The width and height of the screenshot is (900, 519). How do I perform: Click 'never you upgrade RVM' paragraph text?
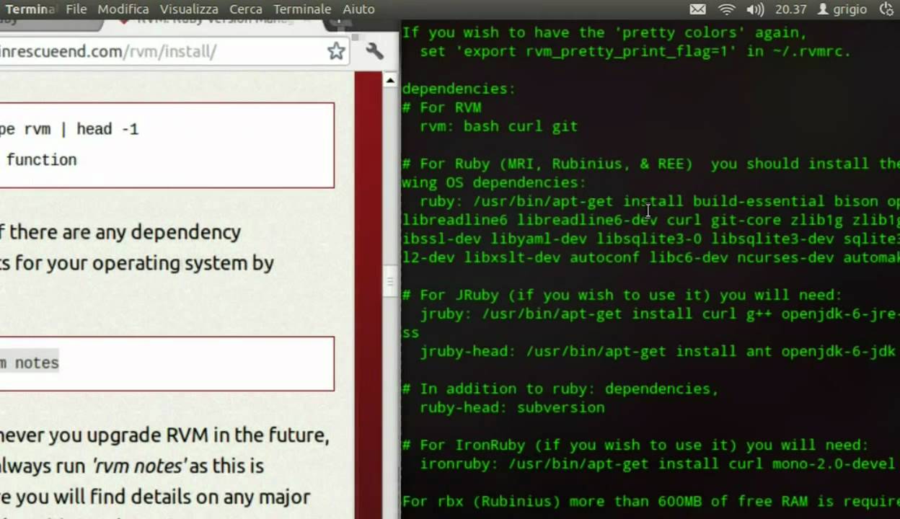point(164,435)
